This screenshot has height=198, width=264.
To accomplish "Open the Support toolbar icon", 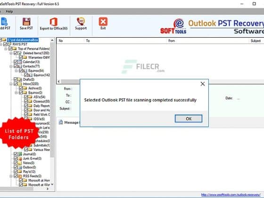I will (x=81, y=22).
